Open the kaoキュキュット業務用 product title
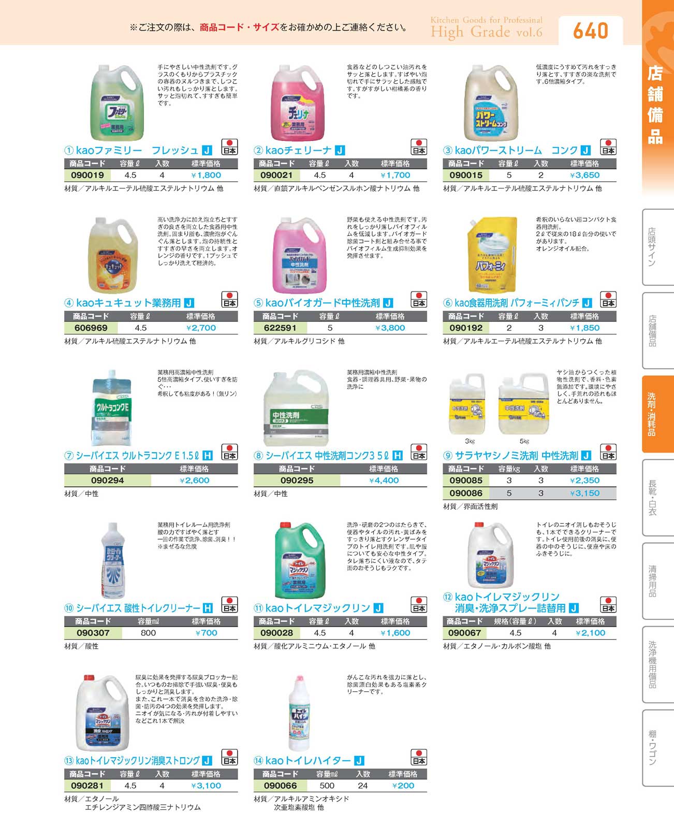Screen dimensions: 674x825 (x=128, y=303)
